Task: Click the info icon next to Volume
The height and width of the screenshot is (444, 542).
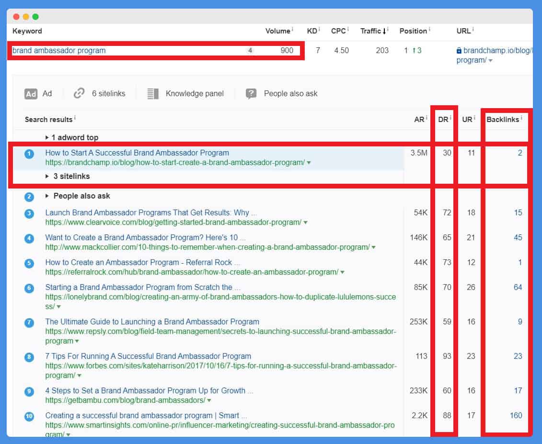Action: [292, 29]
